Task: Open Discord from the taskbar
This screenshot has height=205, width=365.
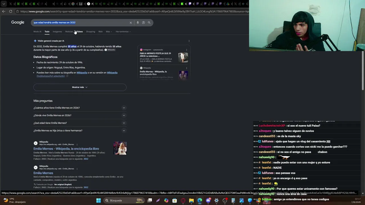Action: (x=208, y=200)
